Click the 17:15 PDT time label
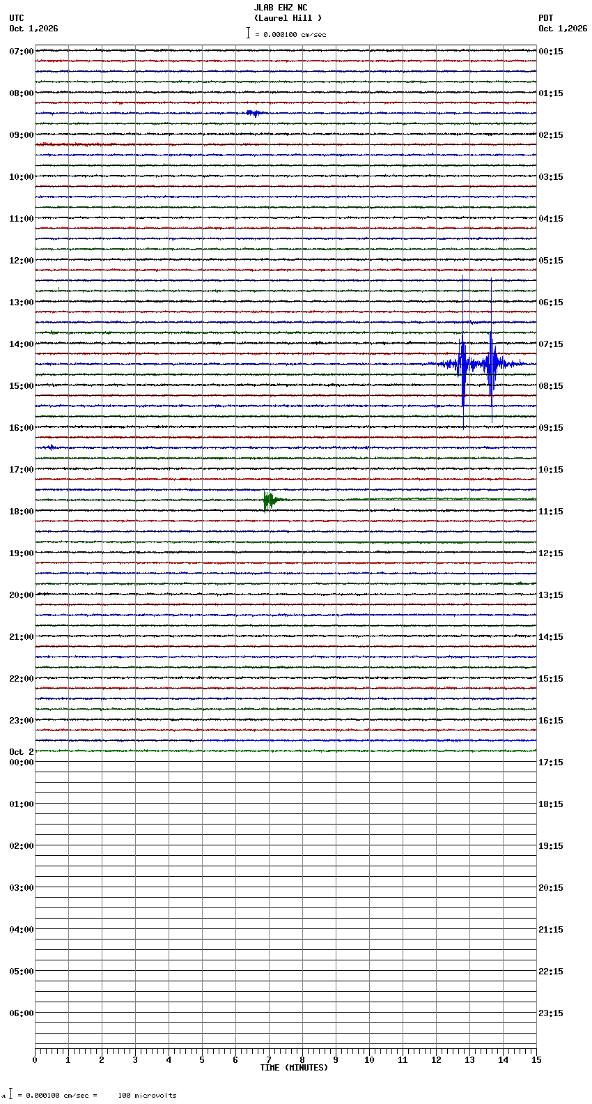 (x=551, y=762)
